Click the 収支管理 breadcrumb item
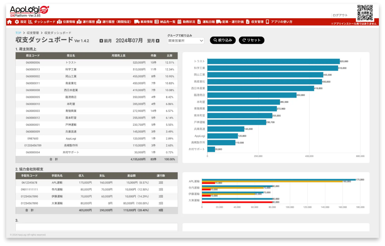This screenshot has width=385, height=246. (x=33, y=33)
